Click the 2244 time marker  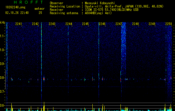tap(69, 24)
